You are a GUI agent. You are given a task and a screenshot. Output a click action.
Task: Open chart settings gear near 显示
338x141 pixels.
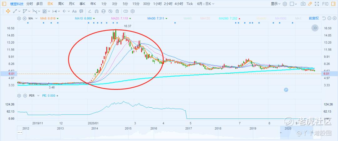pos(285,4)
